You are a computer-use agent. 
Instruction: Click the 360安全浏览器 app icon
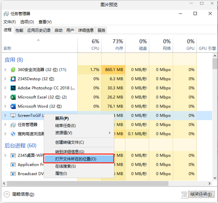[13, 70]
